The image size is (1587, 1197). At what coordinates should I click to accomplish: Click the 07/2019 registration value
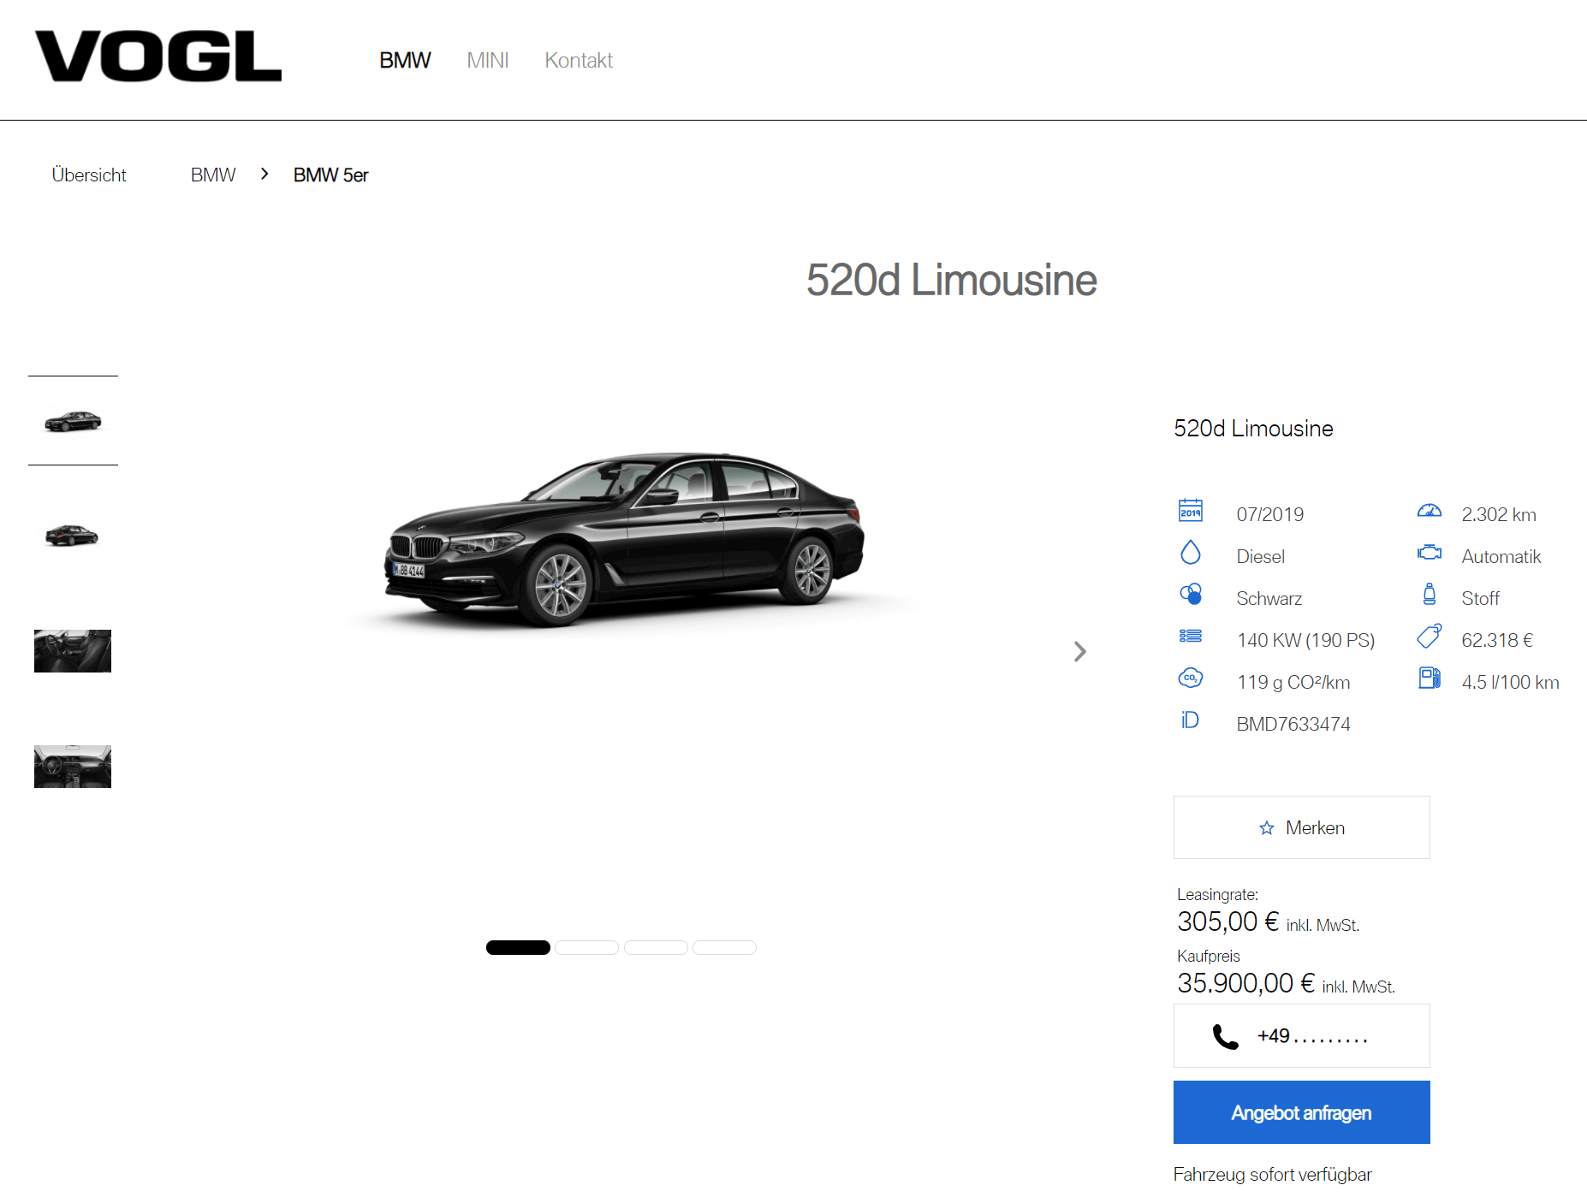(x=1270, y=514)
